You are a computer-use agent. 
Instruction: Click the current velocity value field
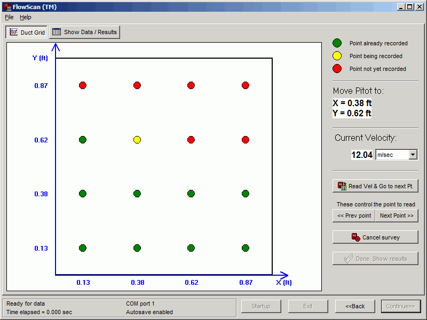pyautogui.click(x=361, y=155)
